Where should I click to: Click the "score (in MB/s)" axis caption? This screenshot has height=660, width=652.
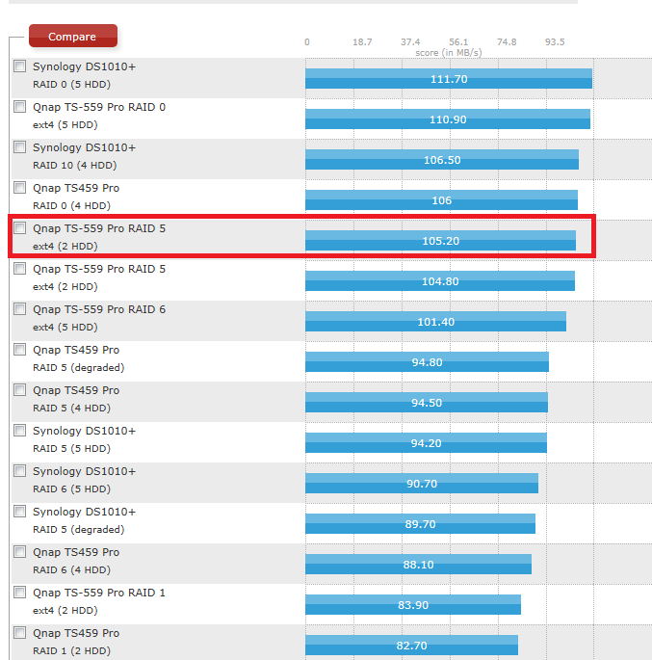tap(449, 53)
